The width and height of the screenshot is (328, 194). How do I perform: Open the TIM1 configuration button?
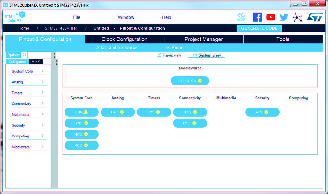[x=154, y=112]
